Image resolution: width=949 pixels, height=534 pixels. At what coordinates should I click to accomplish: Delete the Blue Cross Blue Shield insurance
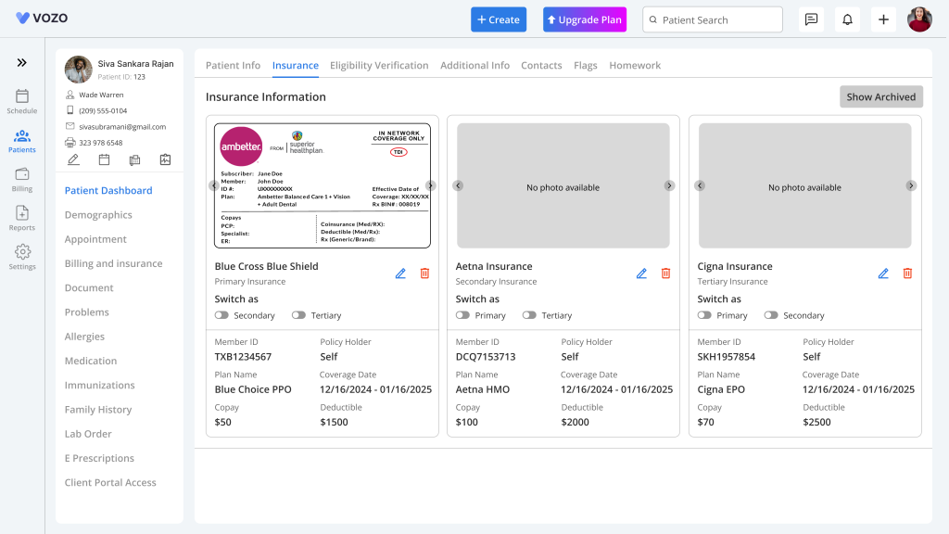tap(424, 273)
